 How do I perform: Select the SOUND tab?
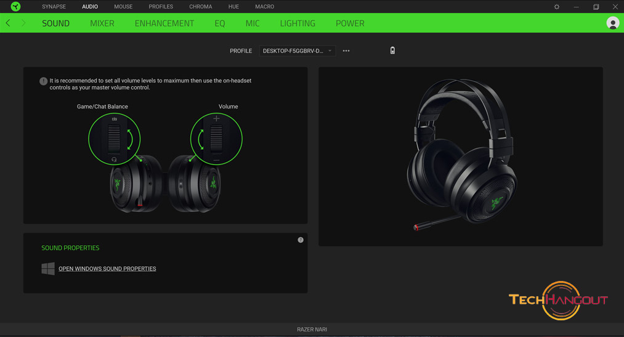click(x=55, y=23)
